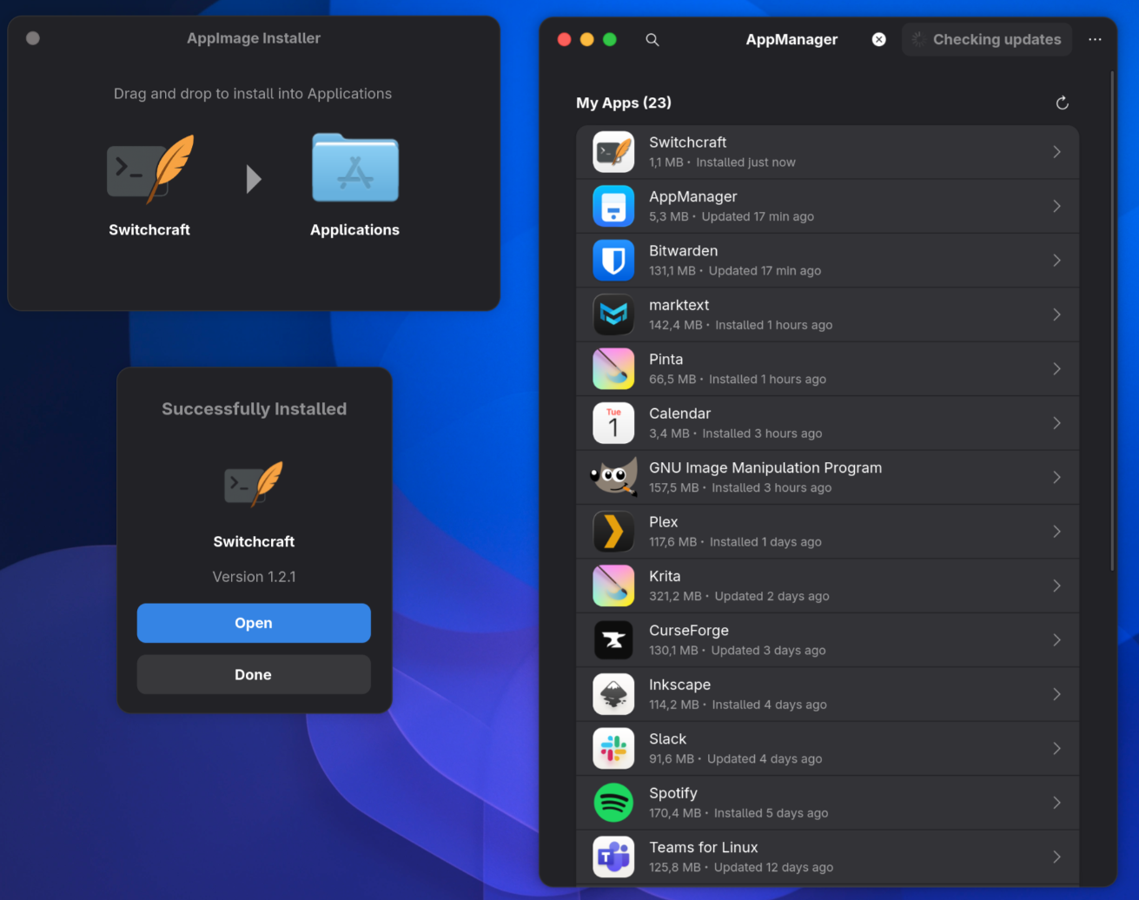Open Inkscape details via chevron

(1056, 694)
